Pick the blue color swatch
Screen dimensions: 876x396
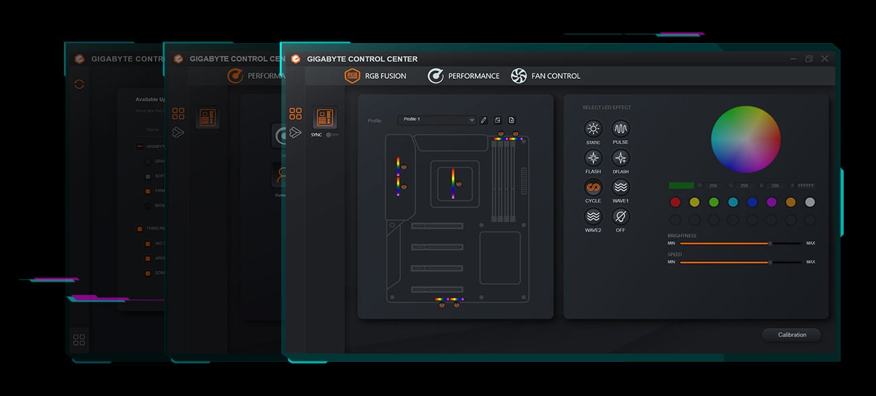click(x=754, y=201)
